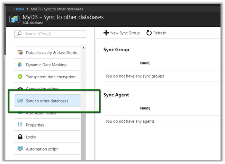Click the Sync to other databases icon
This screenshot has height=164, width=225.
20,101
